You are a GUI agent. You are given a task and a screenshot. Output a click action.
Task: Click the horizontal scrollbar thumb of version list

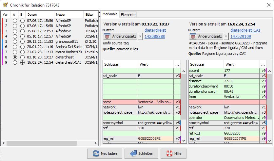[x=42, y=143]
